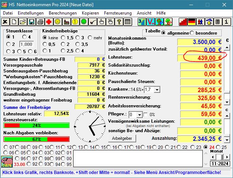
Task: Click the red cross icon
Action: pos(49,22)
